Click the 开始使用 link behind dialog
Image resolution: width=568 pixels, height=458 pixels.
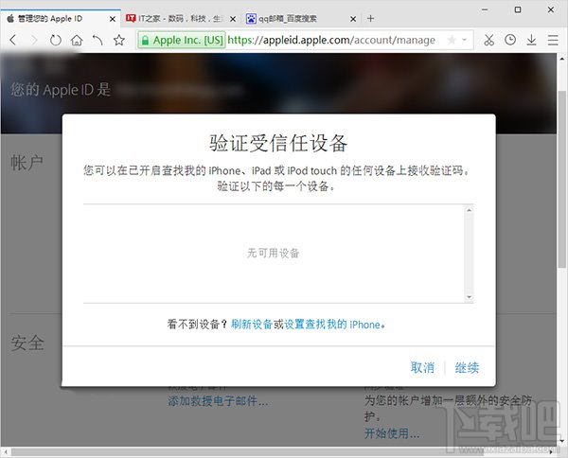pyautogui.click(x=392, y=433)
